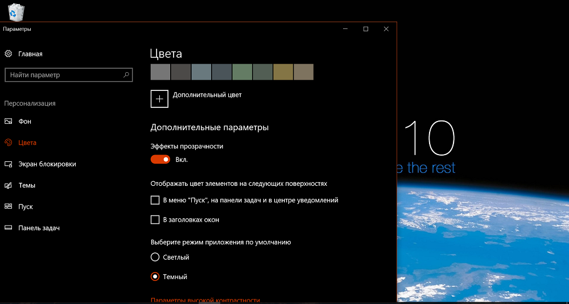Click the Цвета page title

(x=166, y=54)
